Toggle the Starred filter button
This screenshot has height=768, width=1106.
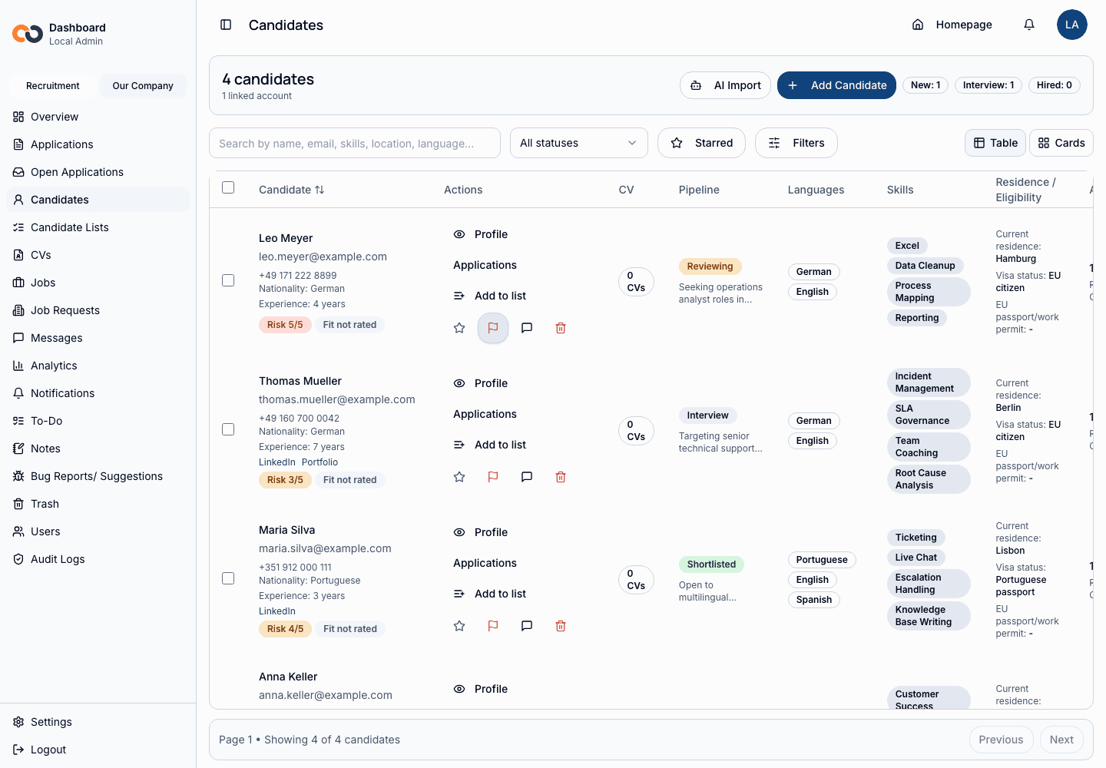(x=701, y=143)
